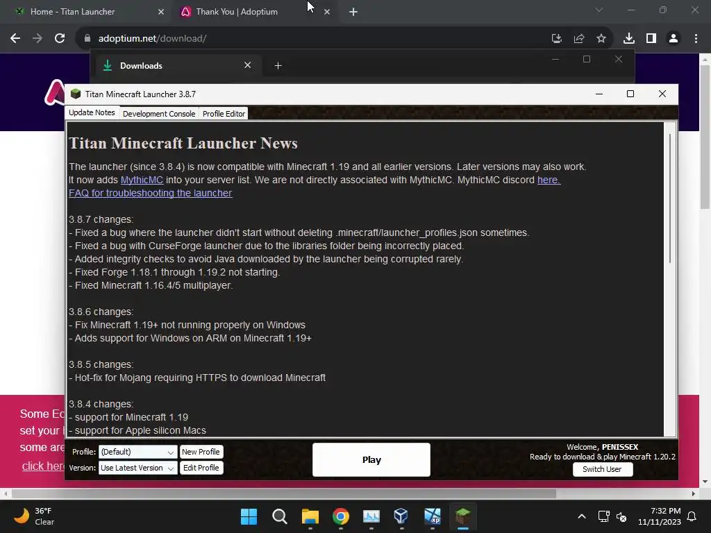Viewport: 711px width, 533px height.
Task: Click the launcher news vertical scrollbar
Action: [x=670, y=198]
